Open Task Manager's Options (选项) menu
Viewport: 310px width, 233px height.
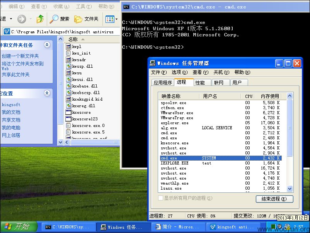click(x=179, y=72)
